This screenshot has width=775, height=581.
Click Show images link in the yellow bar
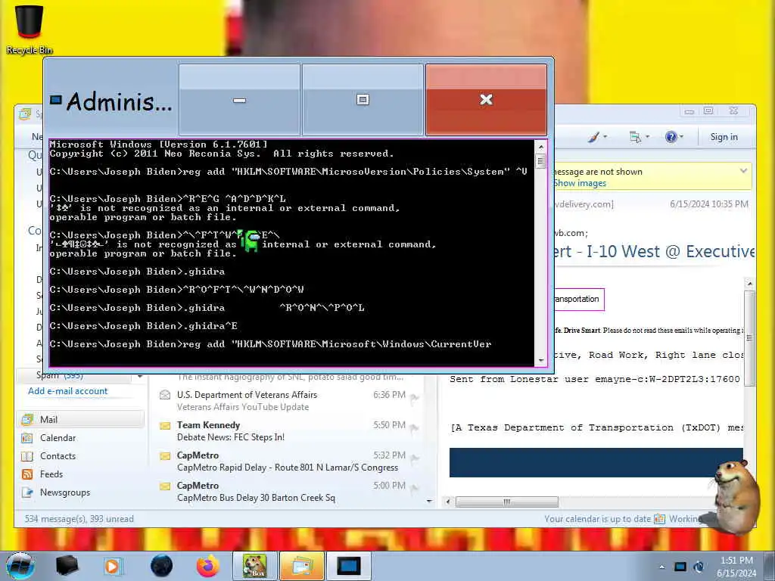(580, 183)
